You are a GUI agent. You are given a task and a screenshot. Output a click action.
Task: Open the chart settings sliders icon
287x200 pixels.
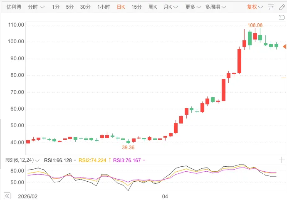click(x=271, y=7)
